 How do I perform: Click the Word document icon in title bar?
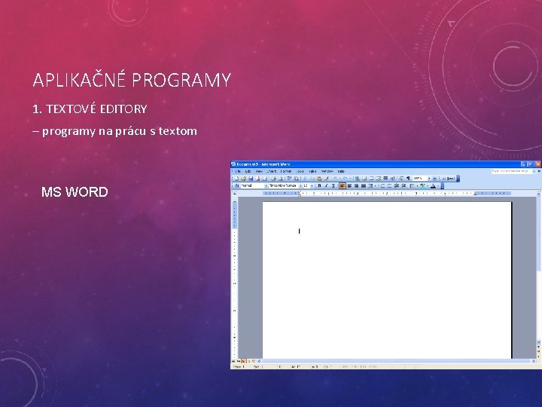pos(233,164)
